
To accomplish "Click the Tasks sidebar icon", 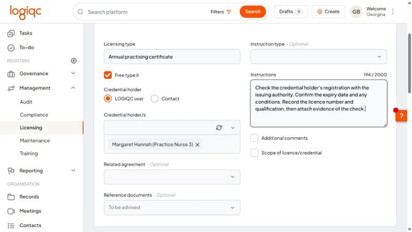I will 11,33.
